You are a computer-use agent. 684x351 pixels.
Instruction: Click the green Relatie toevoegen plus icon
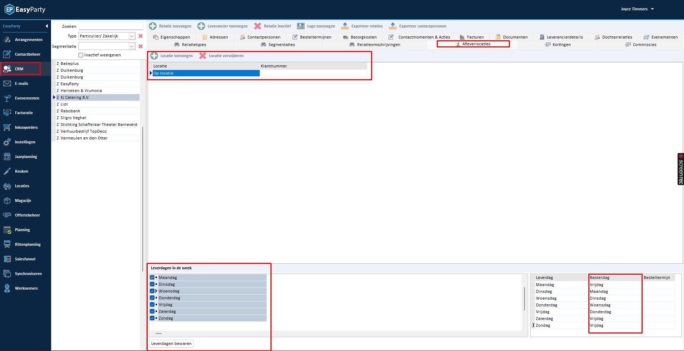click(x=153, y=26)
